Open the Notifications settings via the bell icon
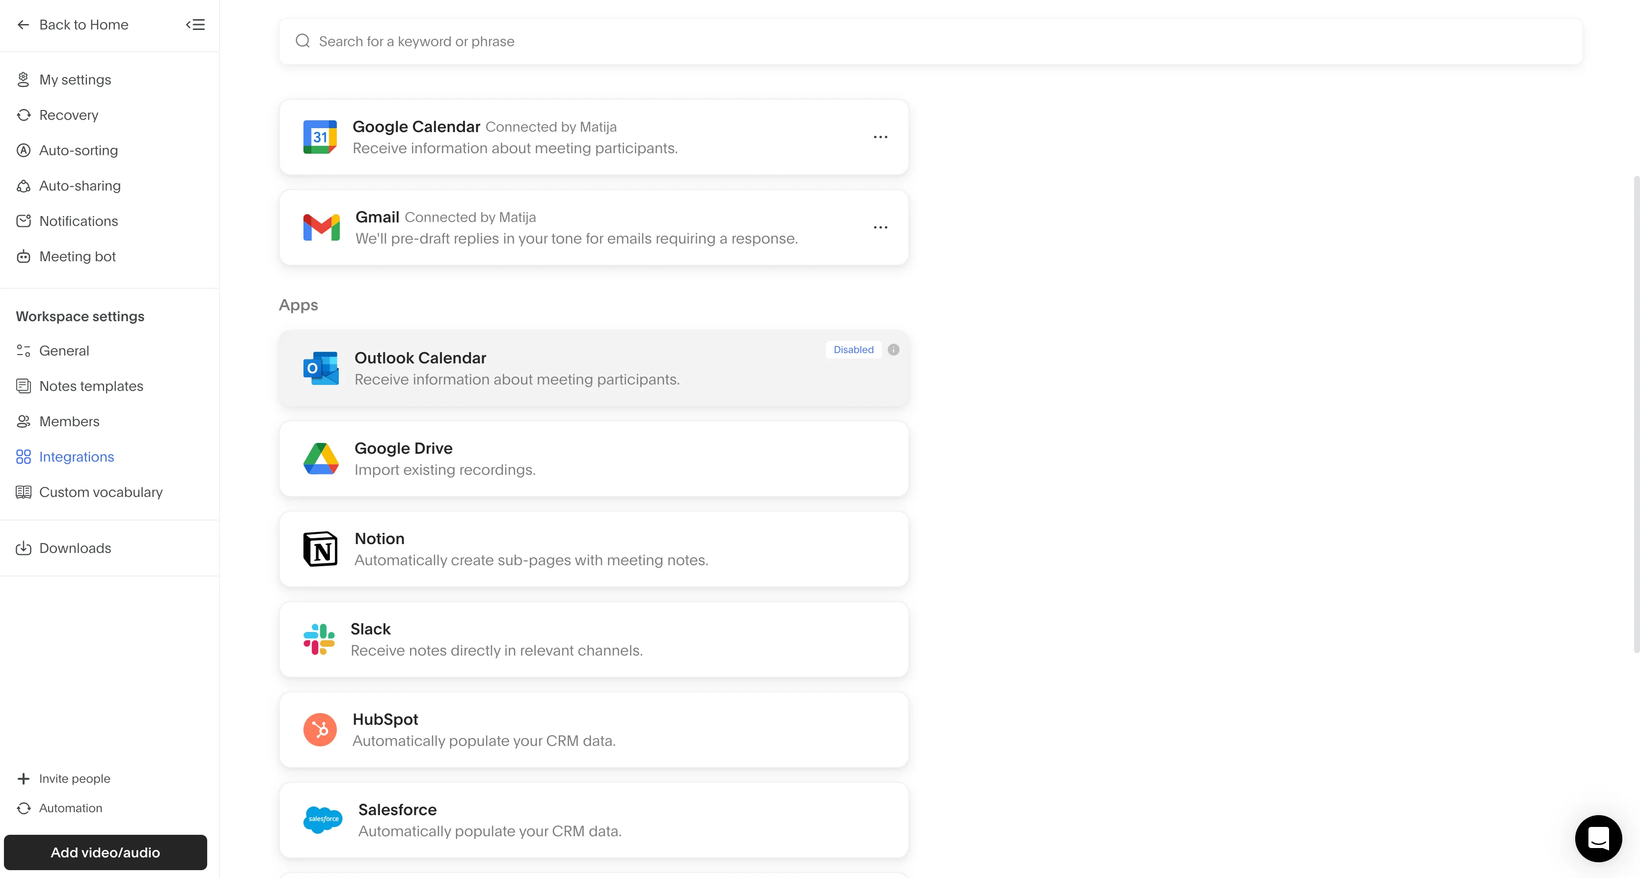The image size is (1640, 878). tap(24, 220)
